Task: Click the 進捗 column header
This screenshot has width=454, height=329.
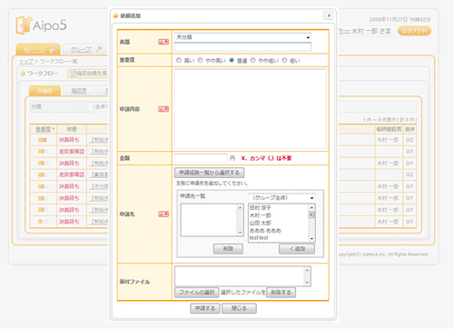Action: (x=410, y=129)
